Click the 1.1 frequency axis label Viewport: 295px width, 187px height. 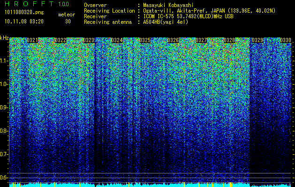pyautogui.click(x=4, y=61)
